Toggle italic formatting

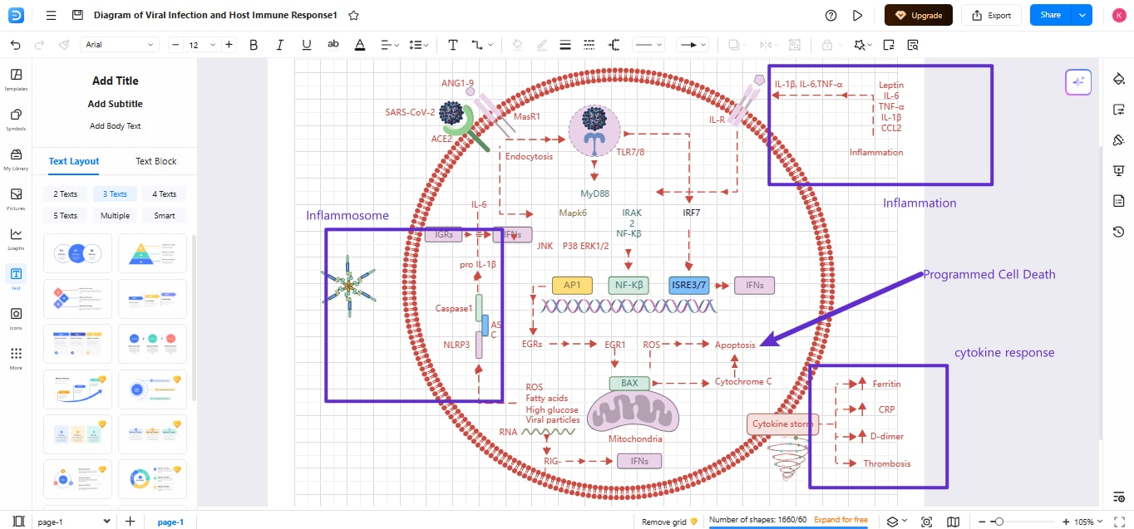click(x=280, y=45)
